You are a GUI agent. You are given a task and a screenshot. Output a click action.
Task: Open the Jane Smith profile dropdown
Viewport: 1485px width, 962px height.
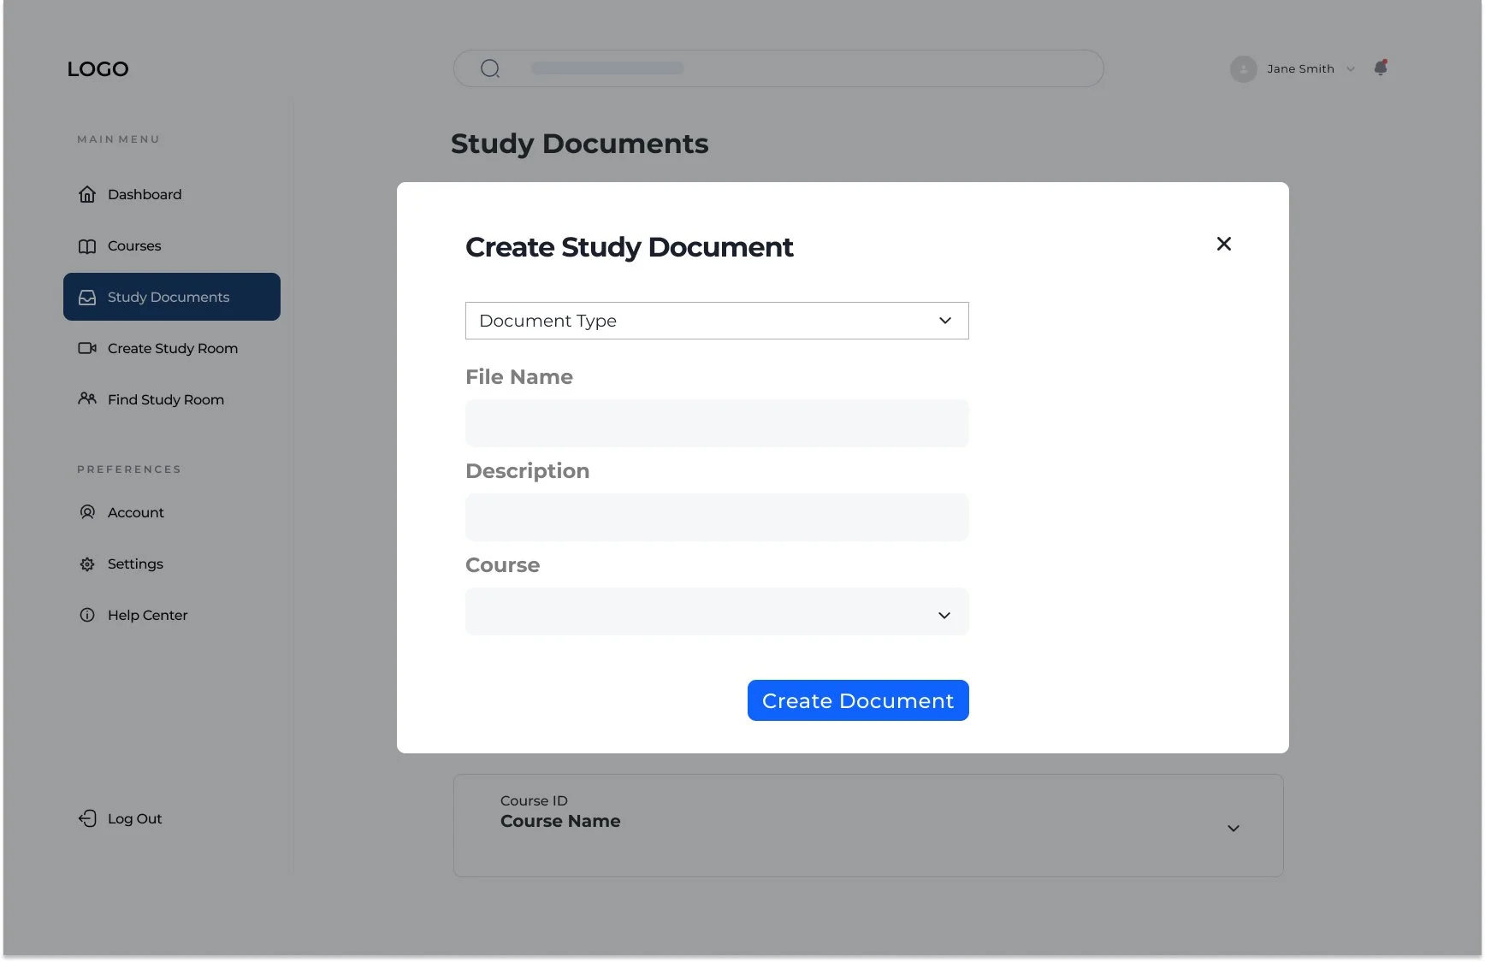tap(1351, 68)
